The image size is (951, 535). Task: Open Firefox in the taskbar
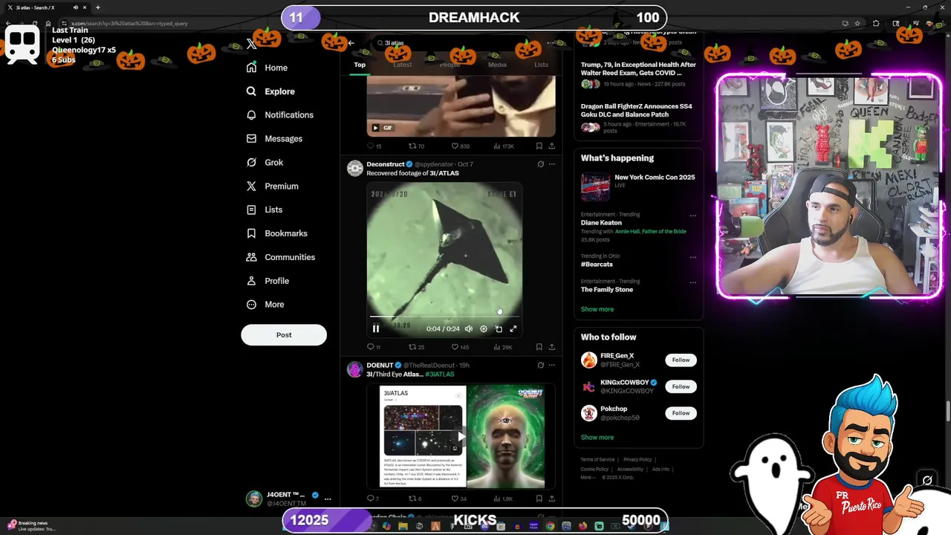[x=582, y=526]
